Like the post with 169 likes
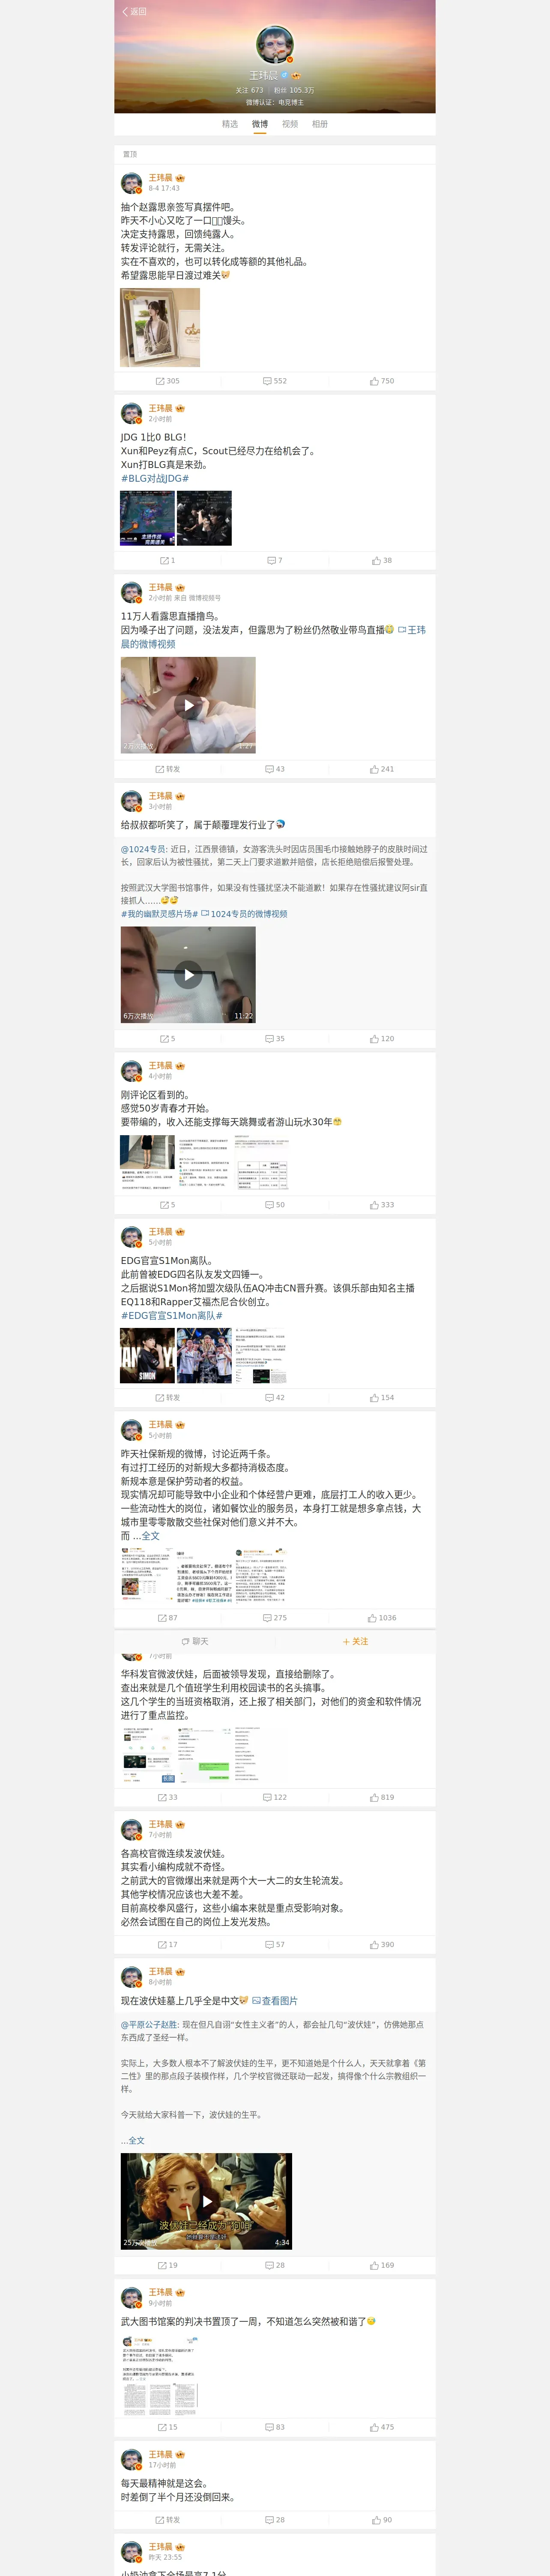 pyautogui.click(x=383, y=2265)
